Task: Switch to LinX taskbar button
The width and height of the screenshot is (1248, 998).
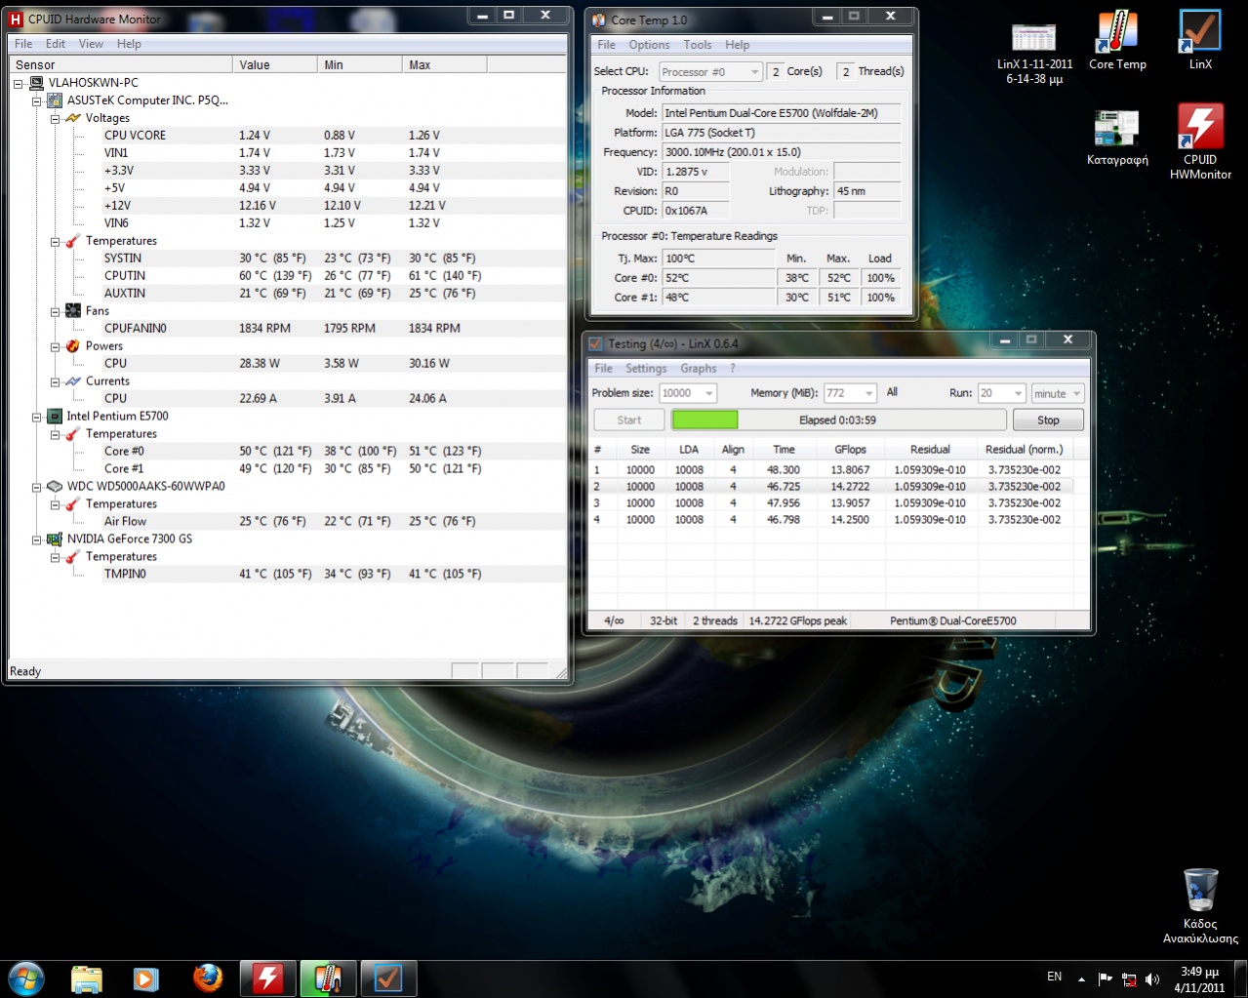Action: coord(388,978)
